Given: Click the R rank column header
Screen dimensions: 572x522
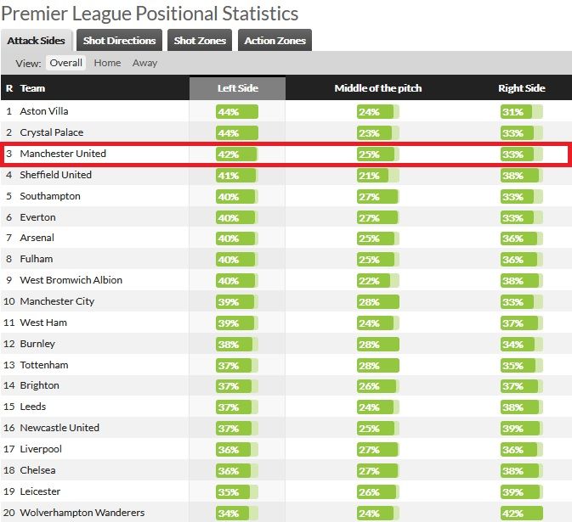Looking at the screenshot, I should pyautogui.click(x=9, y=88).
